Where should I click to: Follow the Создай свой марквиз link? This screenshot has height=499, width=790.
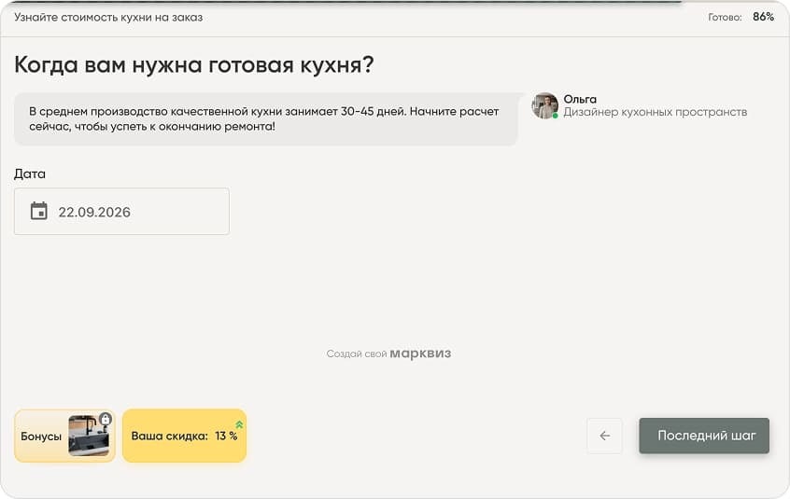pyautogui.click(x=388, y=353)
